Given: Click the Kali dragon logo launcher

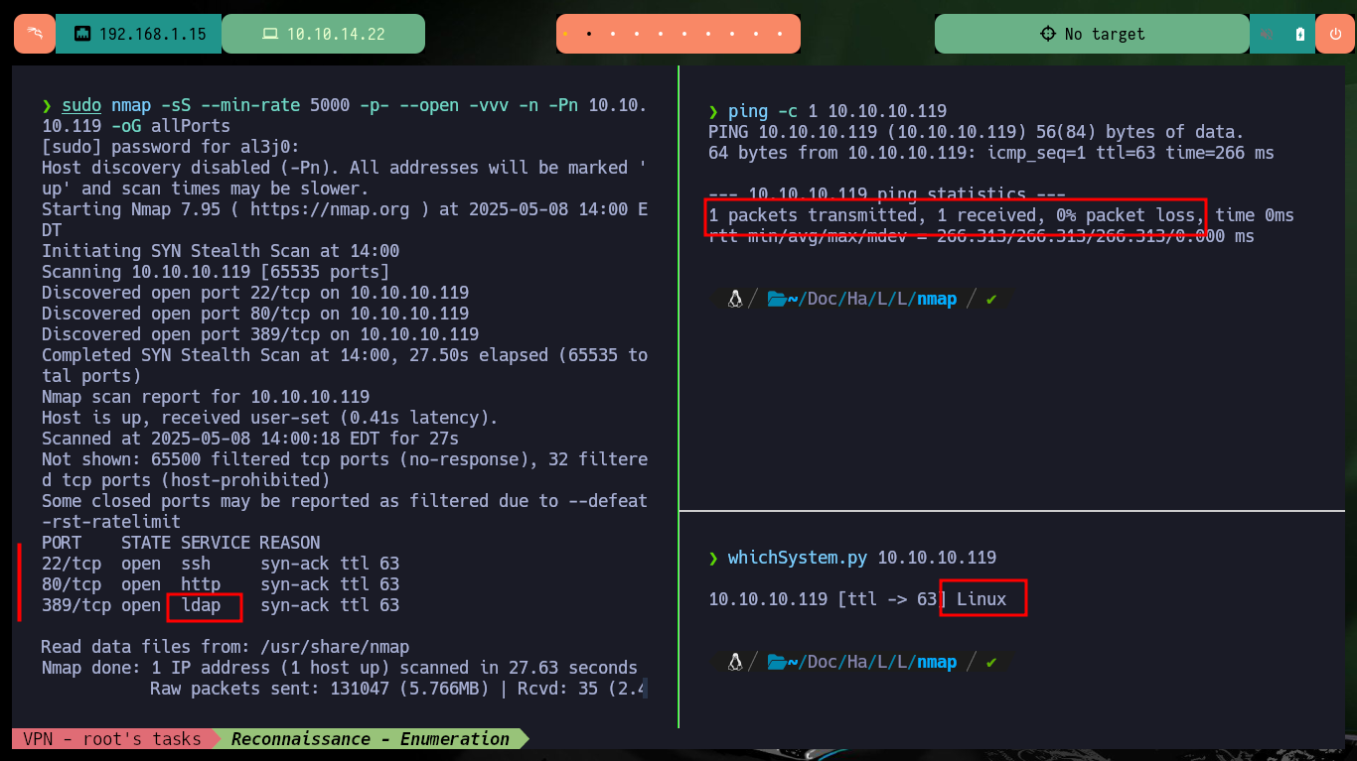Looking at the screenshot, I should pos(35,34).
